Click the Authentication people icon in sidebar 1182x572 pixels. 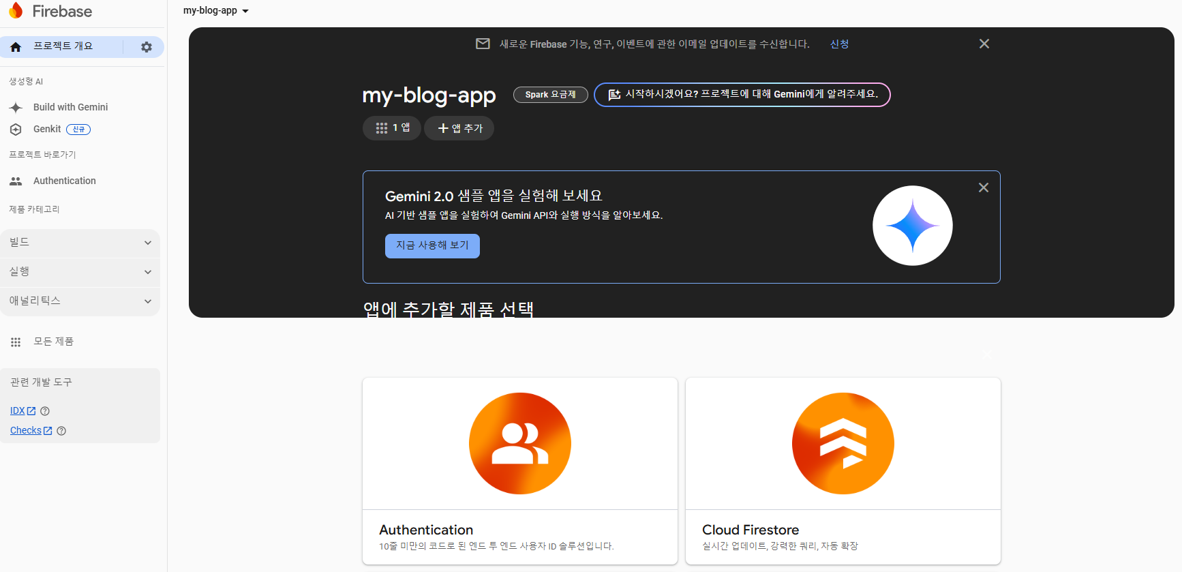[x=16, y=181]
